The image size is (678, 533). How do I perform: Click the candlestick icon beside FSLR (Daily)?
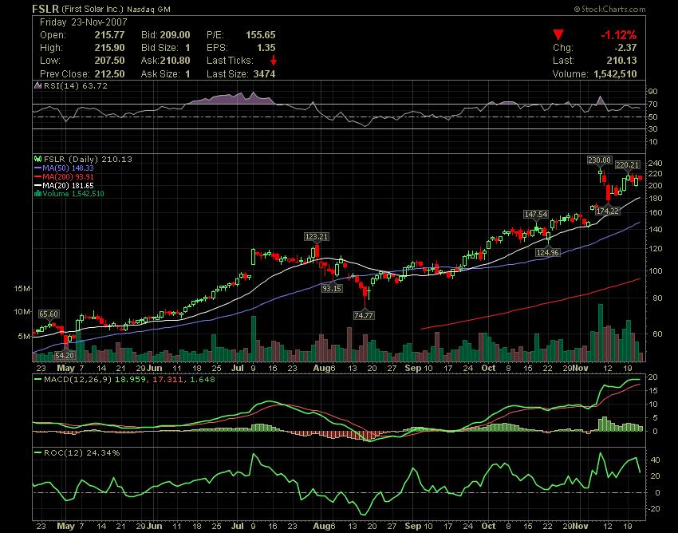(37, 159)
